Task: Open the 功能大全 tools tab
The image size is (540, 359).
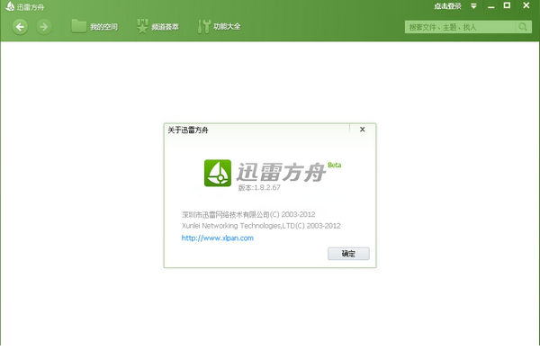Action: coord(219,26)
